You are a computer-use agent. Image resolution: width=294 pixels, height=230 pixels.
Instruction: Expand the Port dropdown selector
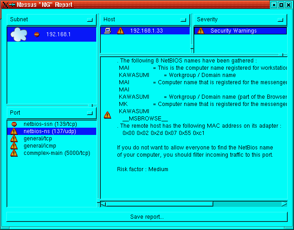tap(90, 113)
